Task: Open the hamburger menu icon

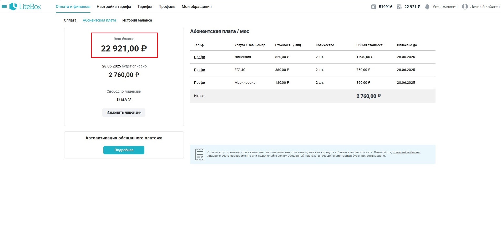Action: click(4, 7)
